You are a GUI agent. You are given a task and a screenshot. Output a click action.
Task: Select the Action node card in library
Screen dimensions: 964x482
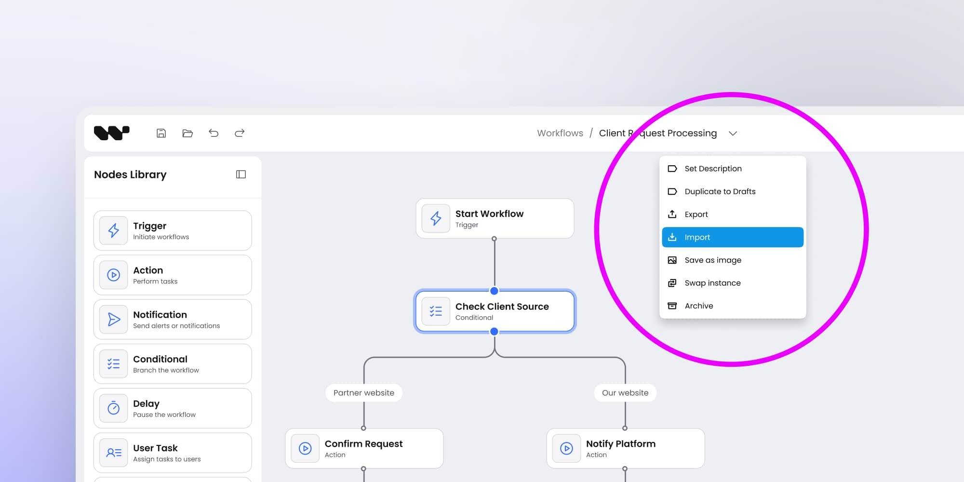point(173,275)
